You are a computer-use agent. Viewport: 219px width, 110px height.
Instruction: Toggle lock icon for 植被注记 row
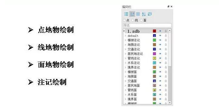click(x=166, y=40)
